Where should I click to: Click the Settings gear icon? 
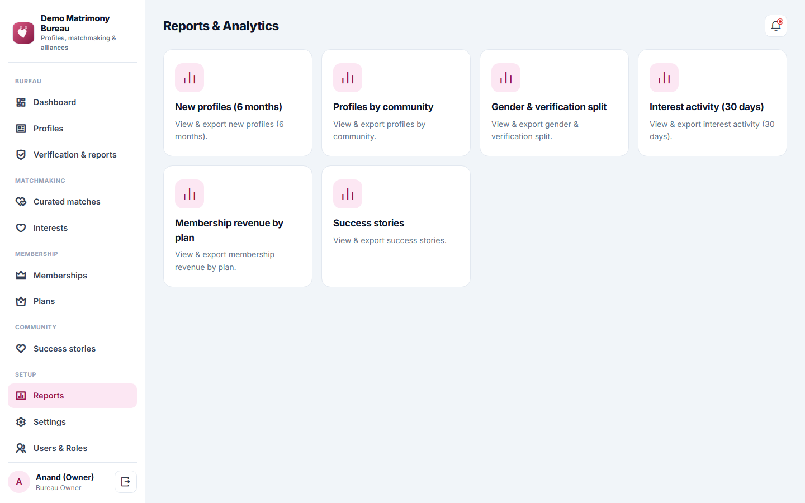tap(21, 422)
